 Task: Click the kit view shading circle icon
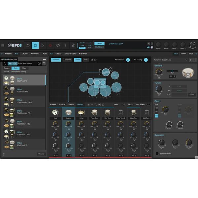pos(92,60)
